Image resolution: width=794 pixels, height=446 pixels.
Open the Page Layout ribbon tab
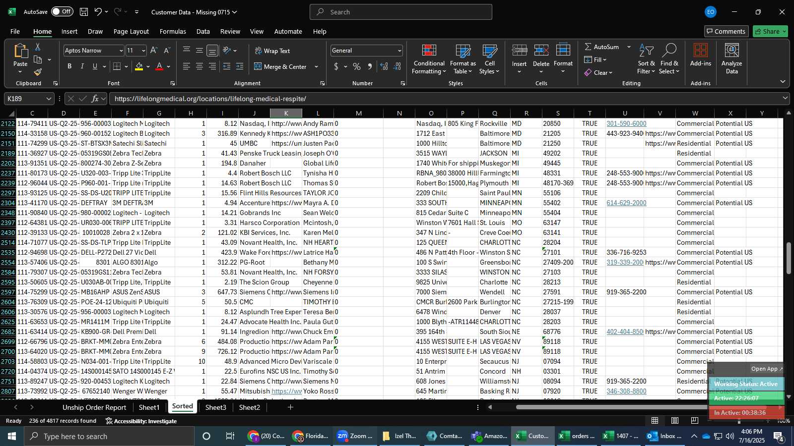click(x=131, y=31)
